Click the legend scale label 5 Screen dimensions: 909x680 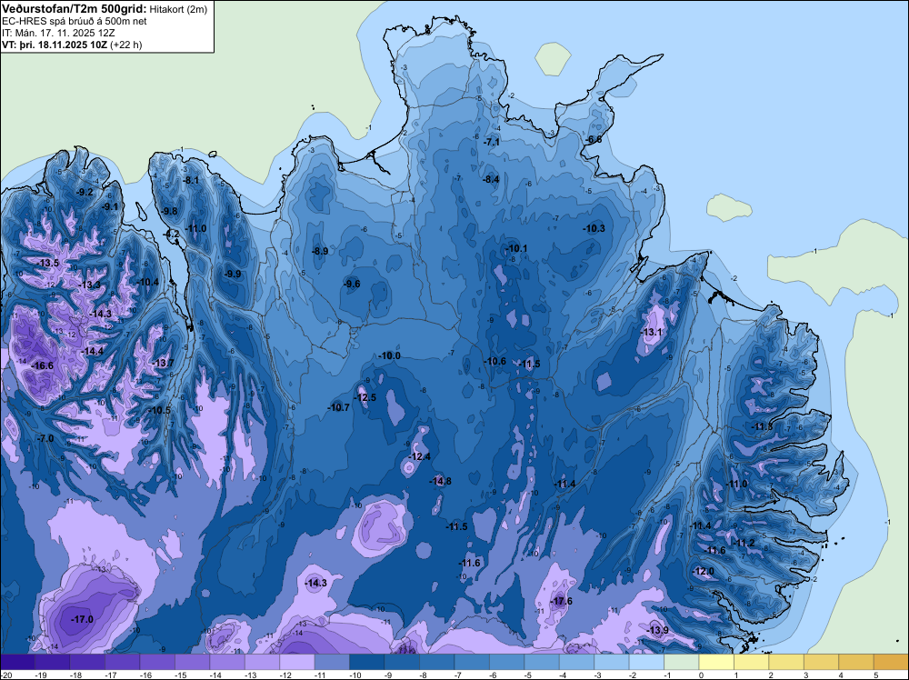point(876,675)
